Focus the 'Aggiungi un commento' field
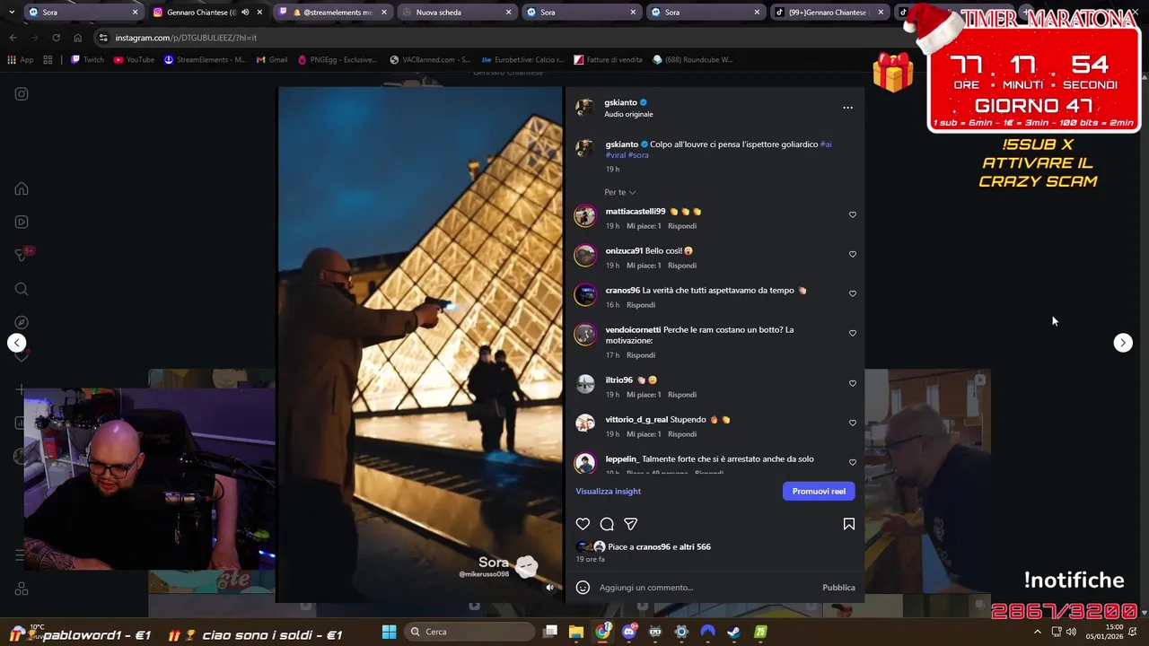1149x646 pixels. point(706,588)
